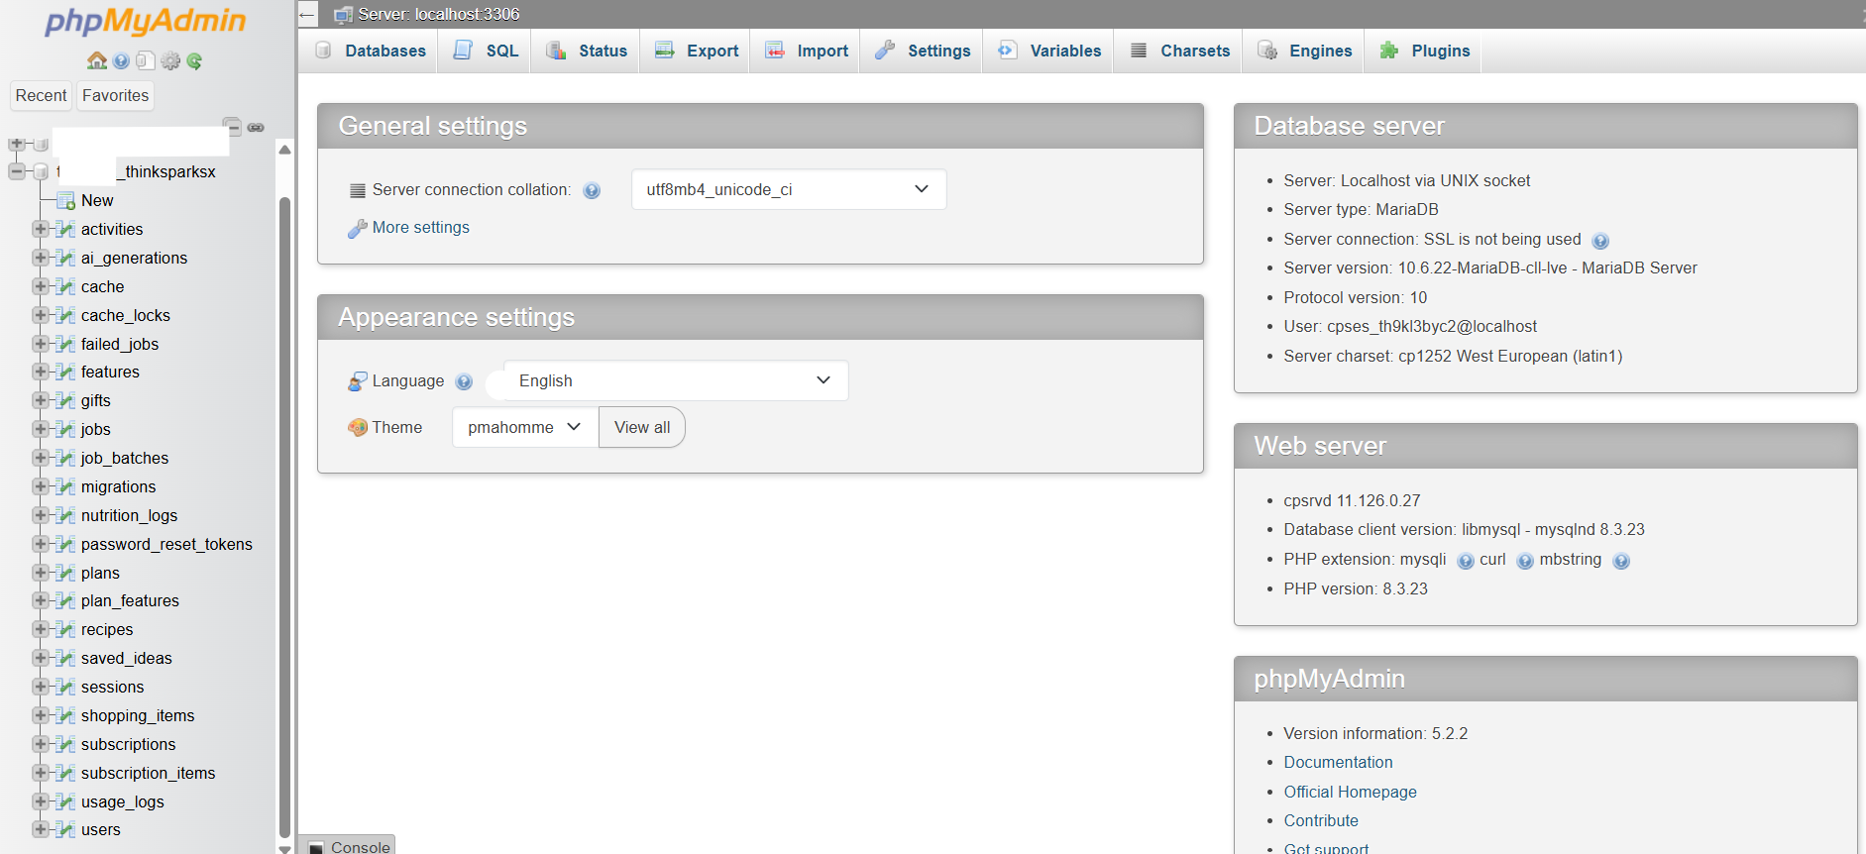Open the password_reset_tokens table
This screenshot has height=854, width=1866.
click(166, 544)
